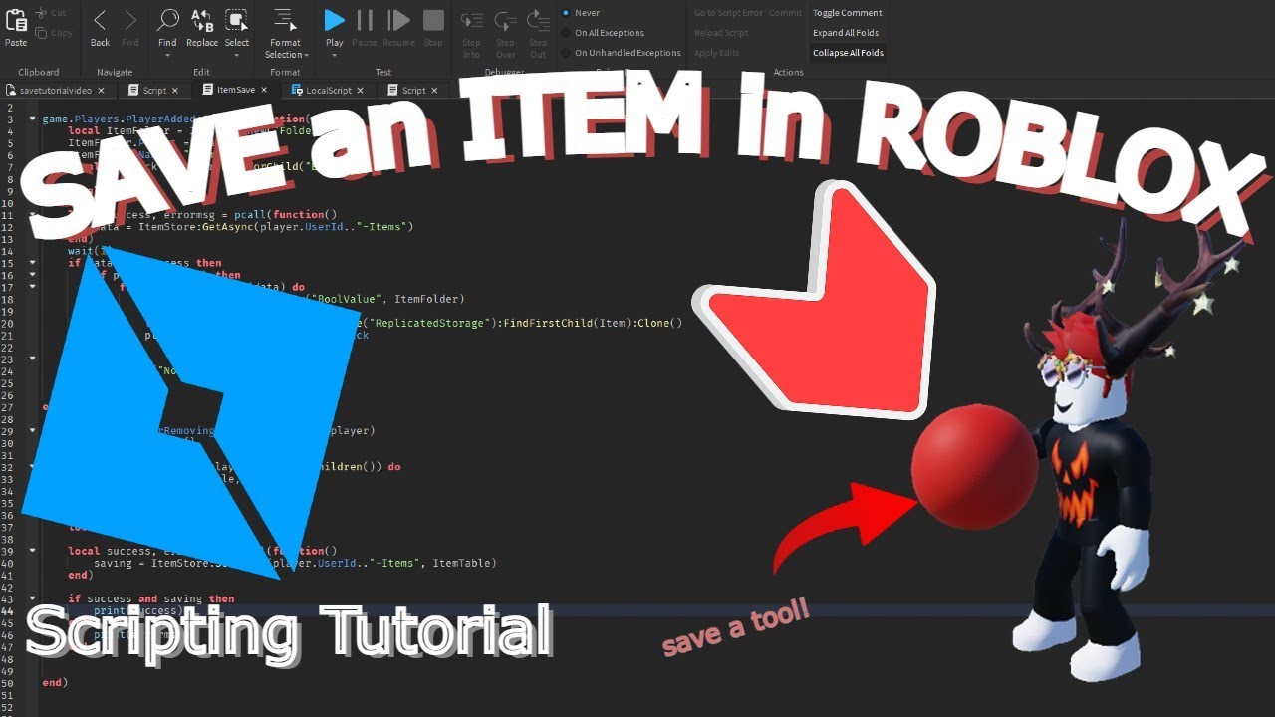Click the LocalScript tab's script icon
Viewport: 1275px width, 717px height.
[x=297, y=90]
